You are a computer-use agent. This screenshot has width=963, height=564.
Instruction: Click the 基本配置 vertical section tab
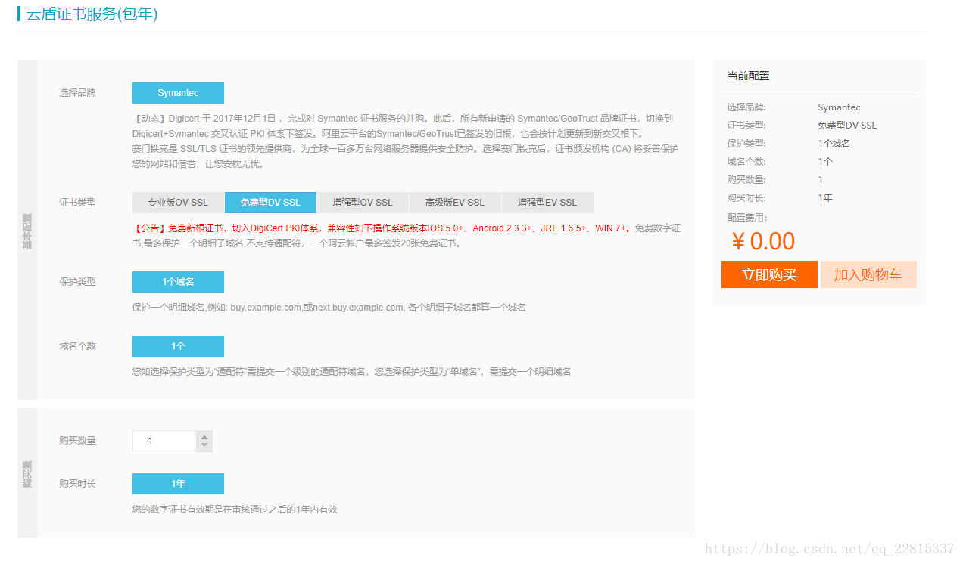coord(27,231)
